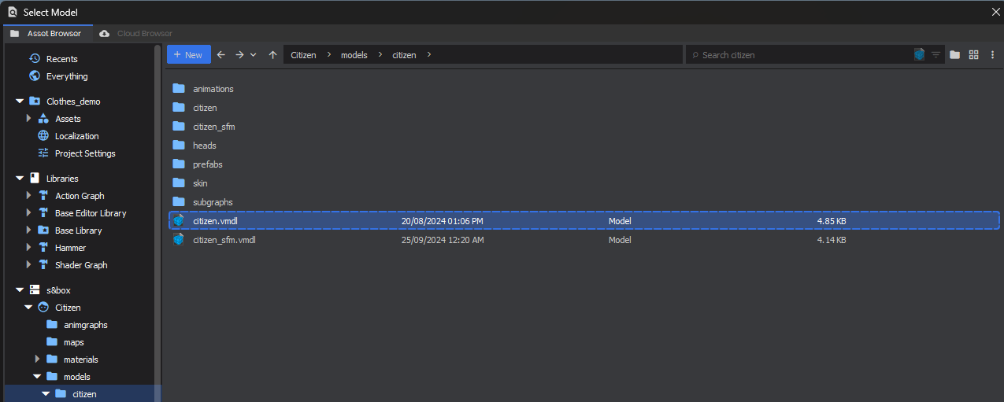Go back using the left arrow
1004x402 pixels.
pos(220,54)
